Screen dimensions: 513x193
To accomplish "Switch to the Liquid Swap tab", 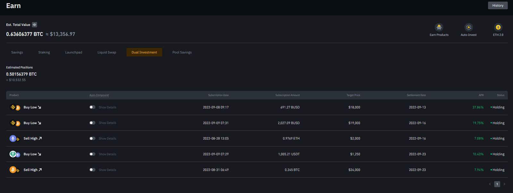I will pyautogui.click(x=107, y=52).
